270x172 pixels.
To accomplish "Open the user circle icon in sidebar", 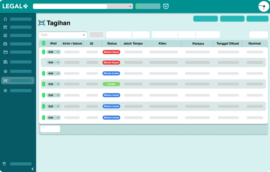I will (5, 71).
